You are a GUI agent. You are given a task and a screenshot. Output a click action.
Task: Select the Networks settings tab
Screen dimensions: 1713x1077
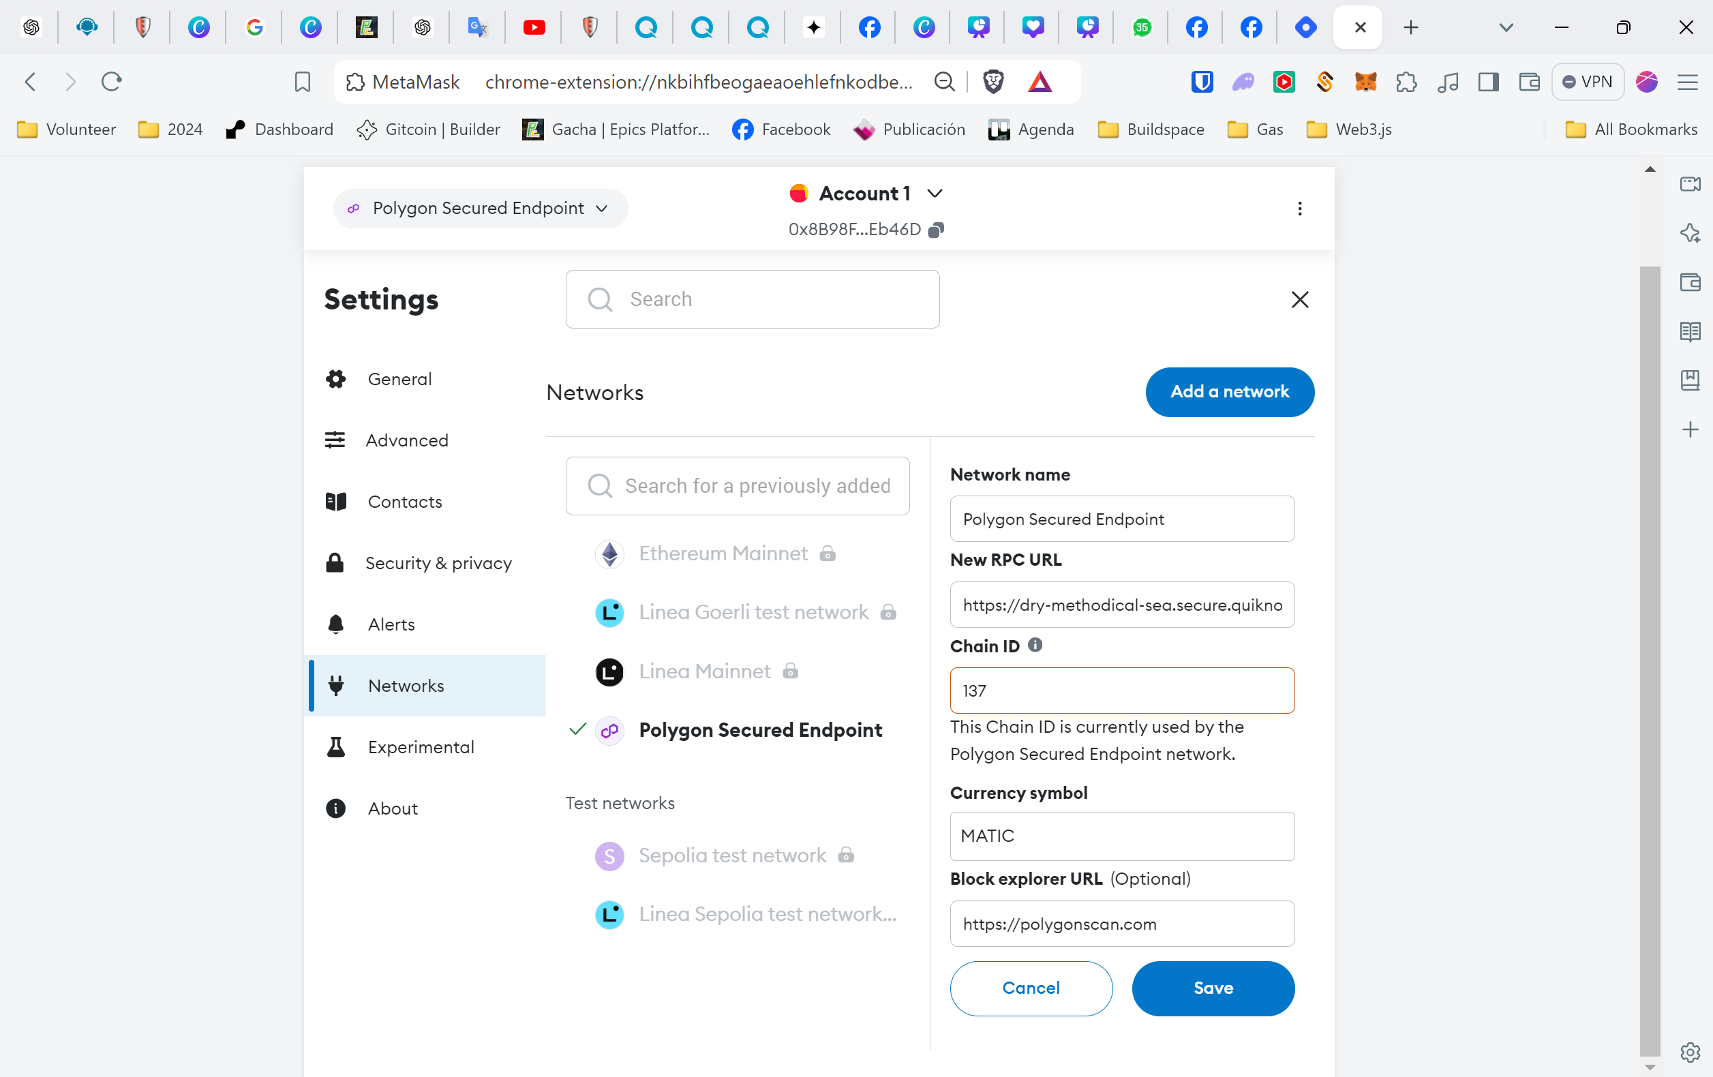point(425,685)
